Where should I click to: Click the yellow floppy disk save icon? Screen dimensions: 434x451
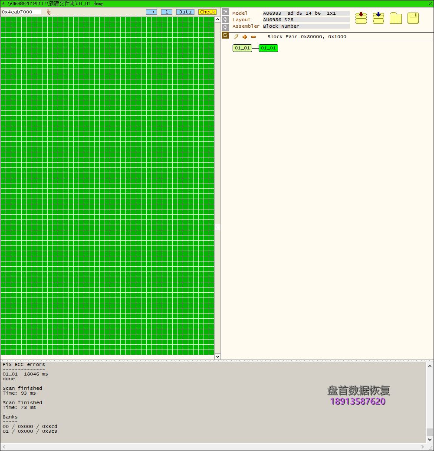pos(413,18)
